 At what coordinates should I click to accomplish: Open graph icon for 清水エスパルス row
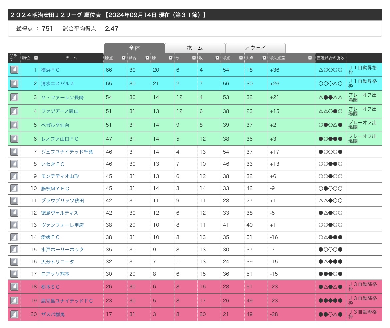14,84
